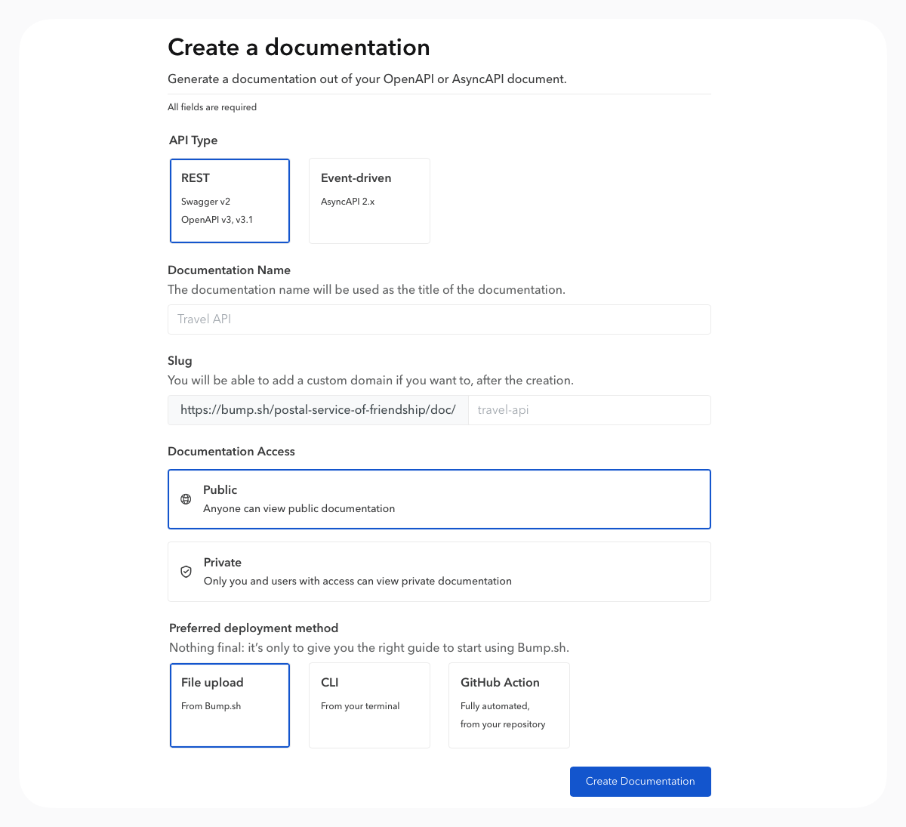Choose the Event-driven API type
This screenshot has height=827, width=906.
[x=369, y=200]
